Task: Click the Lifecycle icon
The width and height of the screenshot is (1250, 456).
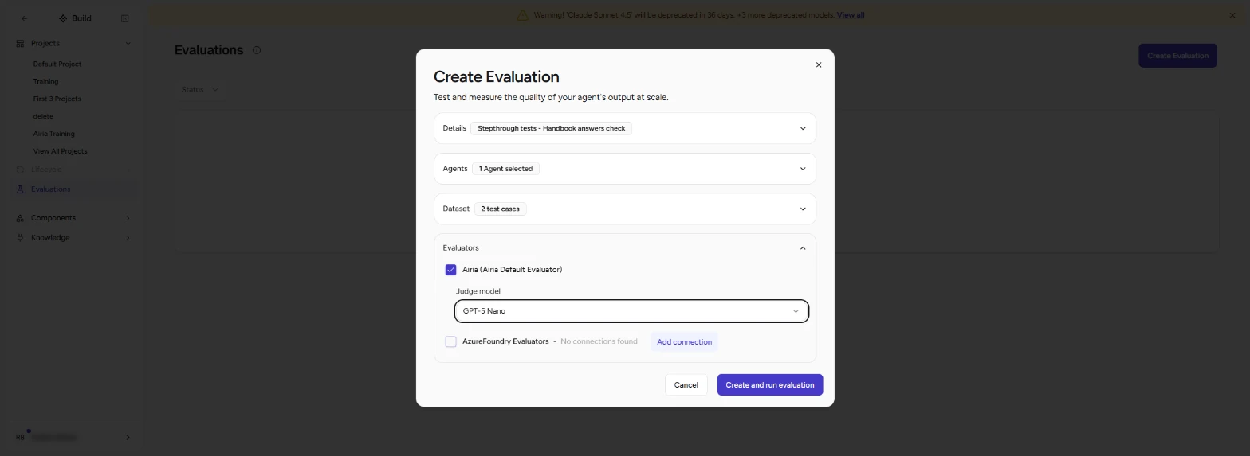Action: pos(20,170)
